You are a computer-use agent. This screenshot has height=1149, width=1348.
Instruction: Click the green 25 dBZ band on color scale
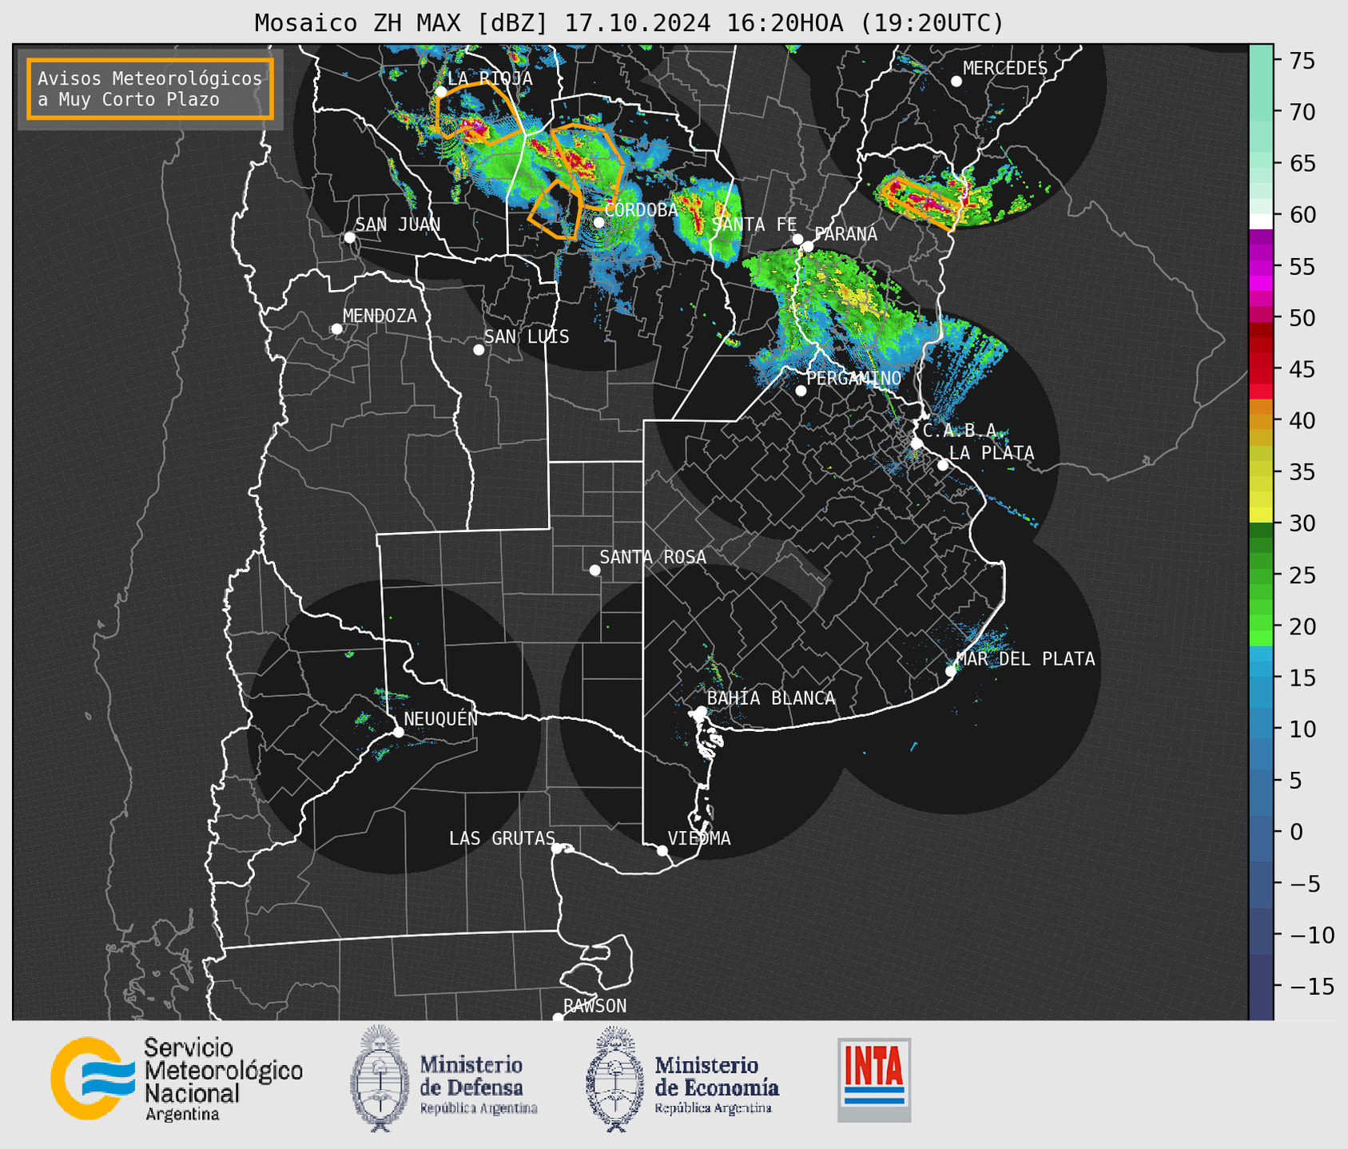[1261, 574]
